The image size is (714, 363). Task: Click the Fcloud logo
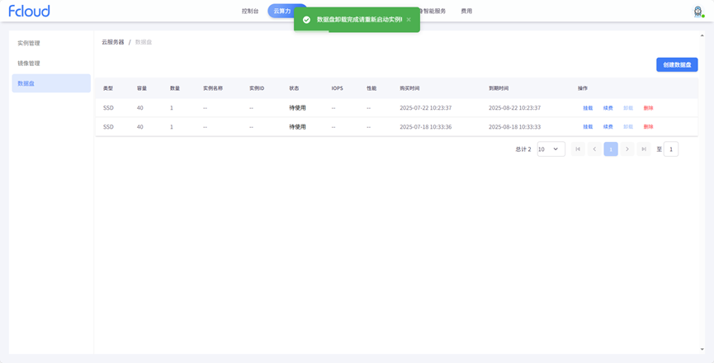tap(29, 11)
